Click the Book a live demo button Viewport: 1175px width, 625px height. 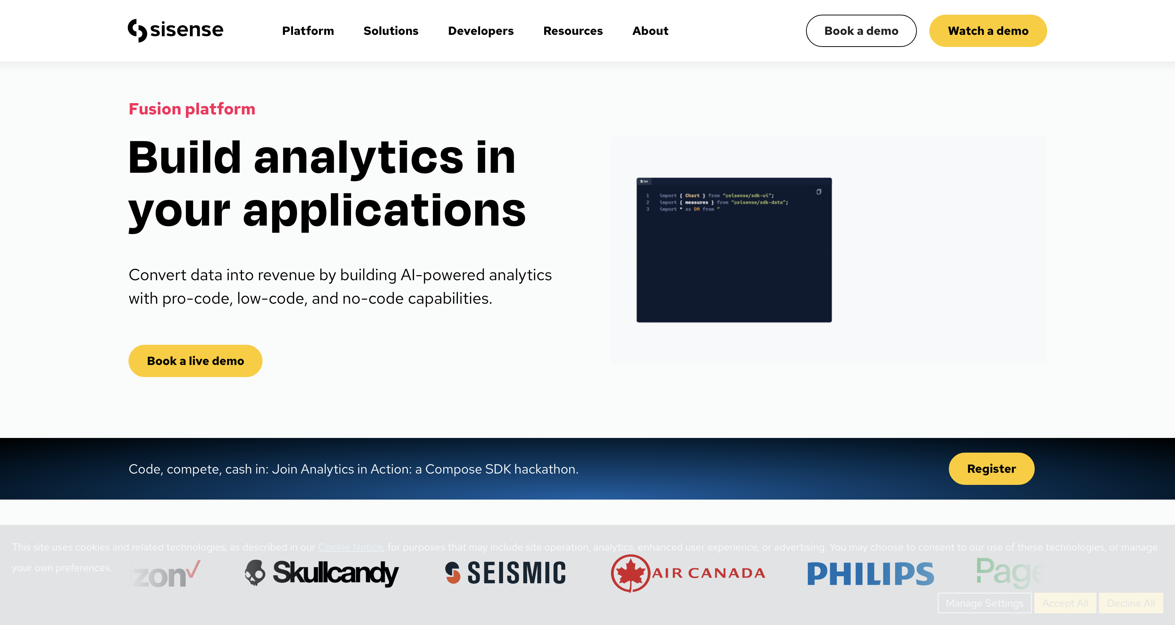[x=195, y=361]
